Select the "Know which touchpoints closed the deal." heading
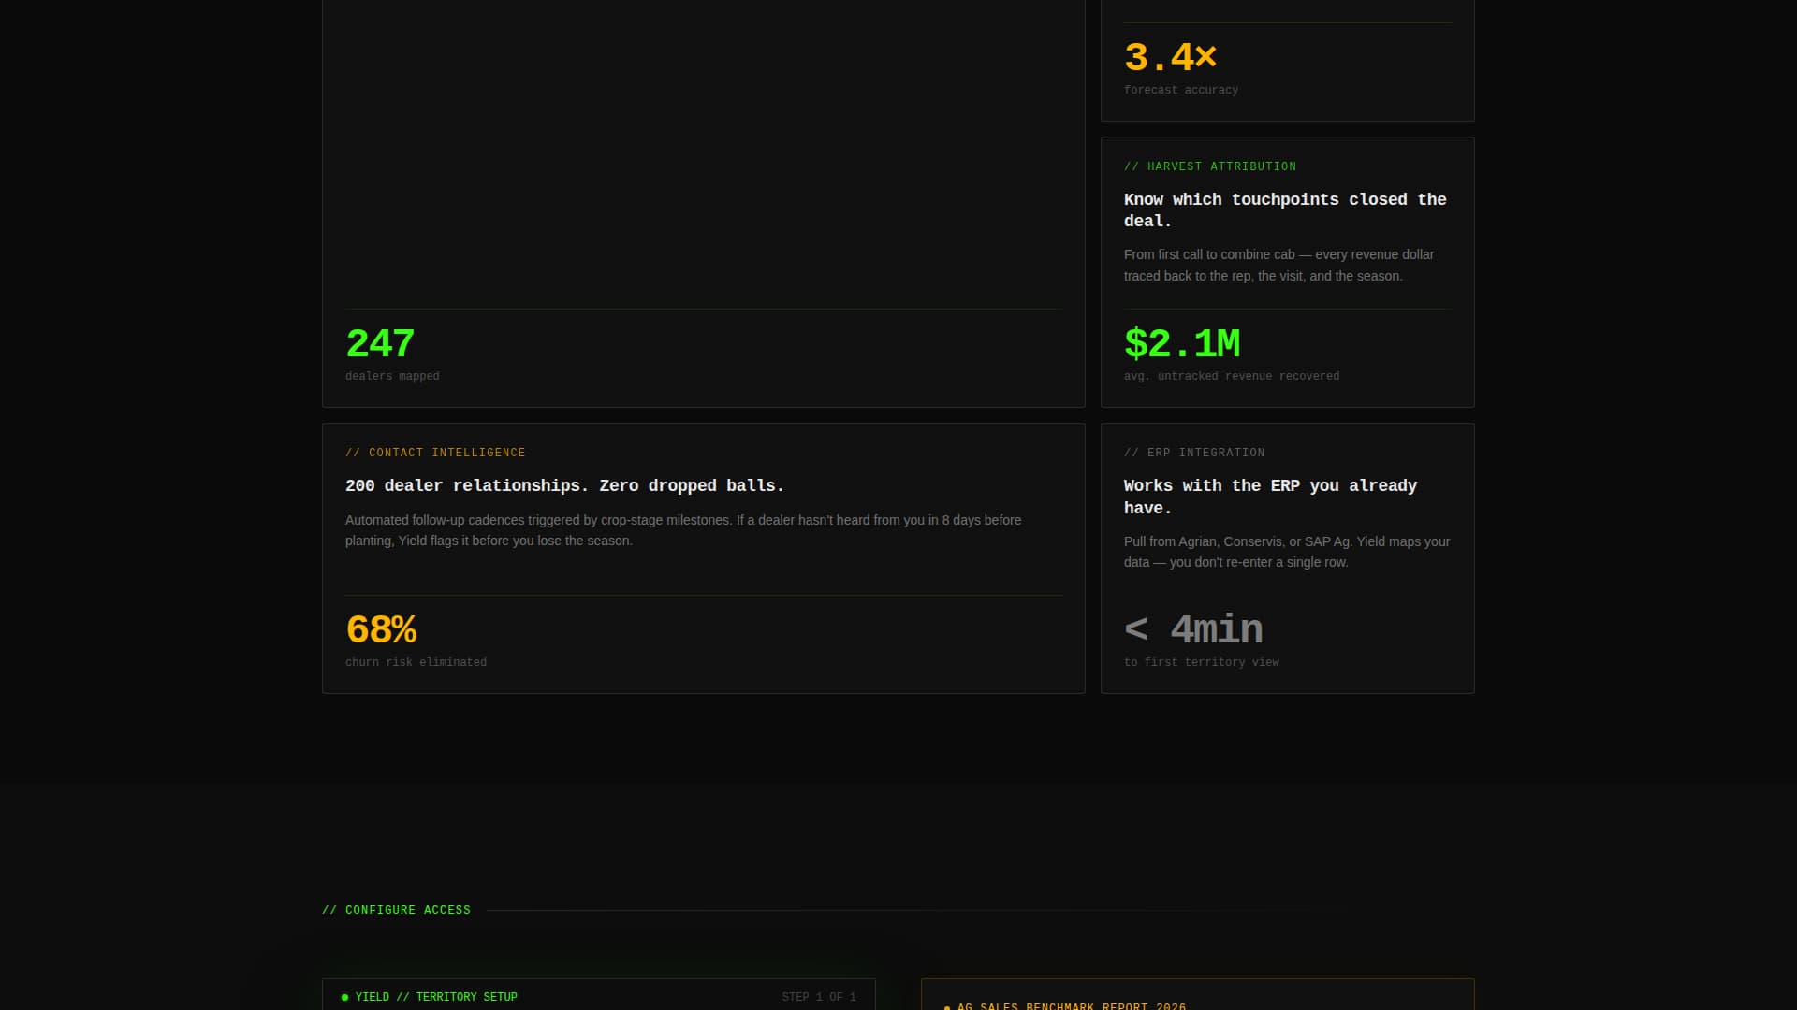This screenshot has width=1797, height=1010. coord(1285,210)
